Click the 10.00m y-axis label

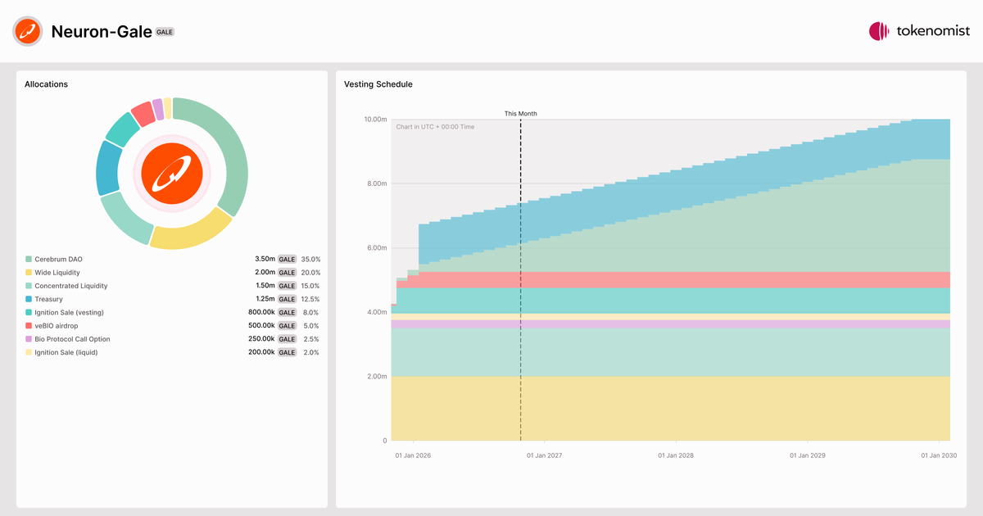click(x=375, y=120)
